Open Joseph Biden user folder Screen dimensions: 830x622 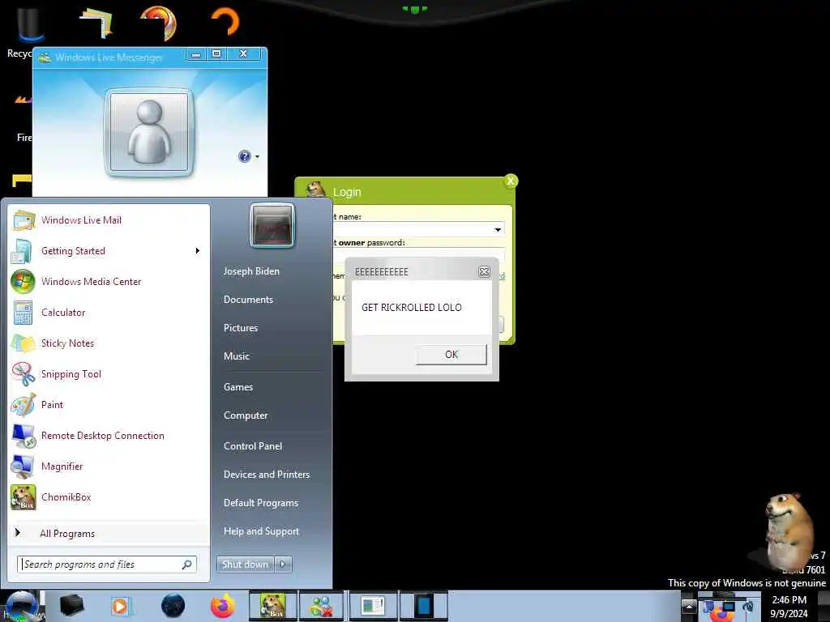251,271
